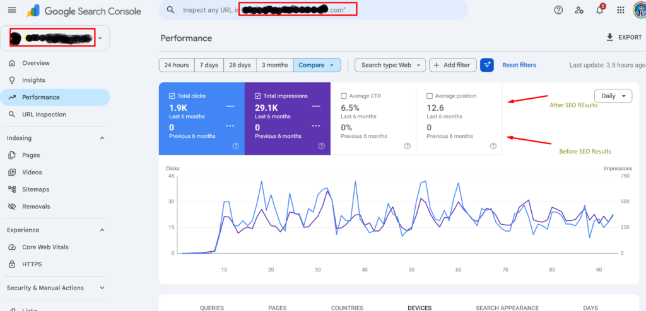Collapse the Indexing section
Image resolution: width=646 pixels, height=311 pixels.
click(102, 139)
